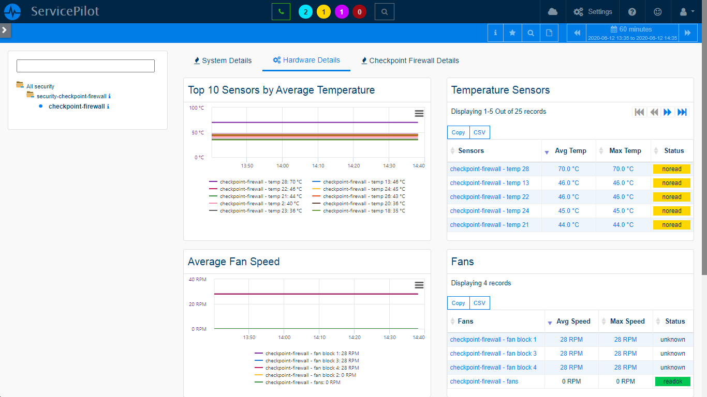Image resolution: width=707 pixels, height=397 pixels.
Task: Click CSV button in Temperature Sensors panel
Action: (x=479, y=132)
